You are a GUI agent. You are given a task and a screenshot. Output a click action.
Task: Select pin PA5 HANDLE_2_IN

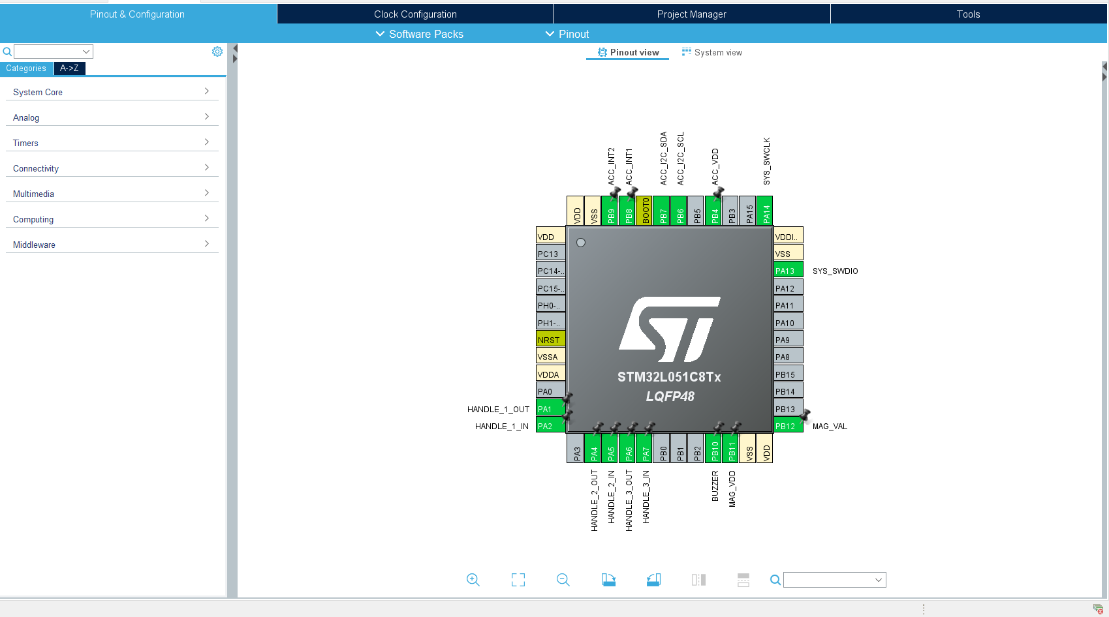[x=611, y=448]
